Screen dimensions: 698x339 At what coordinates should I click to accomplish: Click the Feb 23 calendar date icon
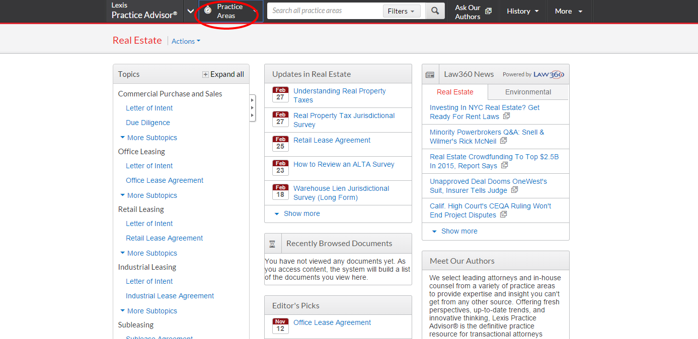pyautogui.click(x=280, y=167)
